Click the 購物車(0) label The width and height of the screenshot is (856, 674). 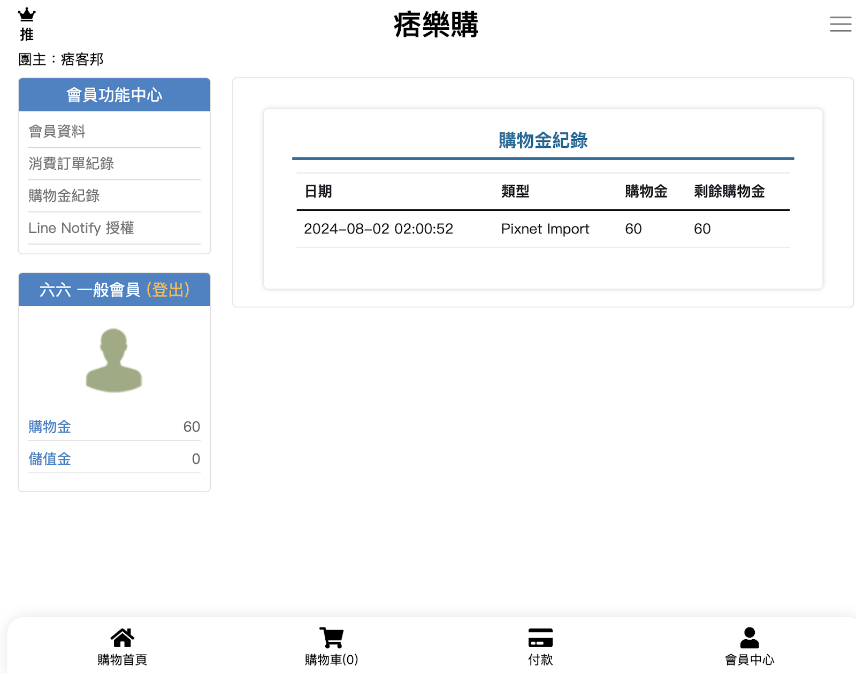click(331, 660)
